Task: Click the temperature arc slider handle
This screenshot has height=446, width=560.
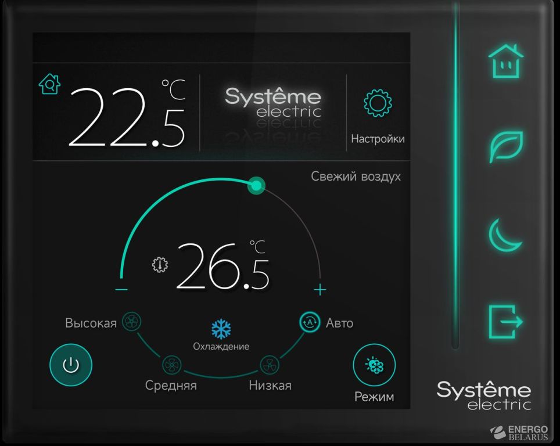Action: point(256,186)
